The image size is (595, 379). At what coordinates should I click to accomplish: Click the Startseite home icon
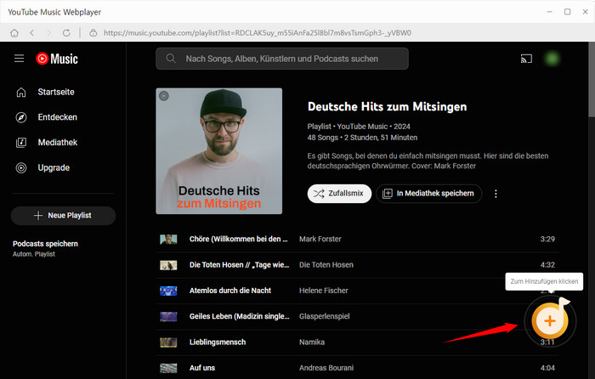point(21,92)
